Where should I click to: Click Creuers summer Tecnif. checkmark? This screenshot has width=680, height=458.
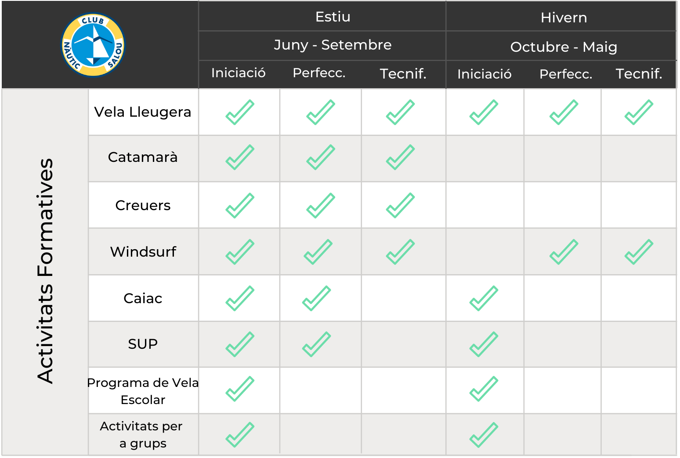coord(400,205)
